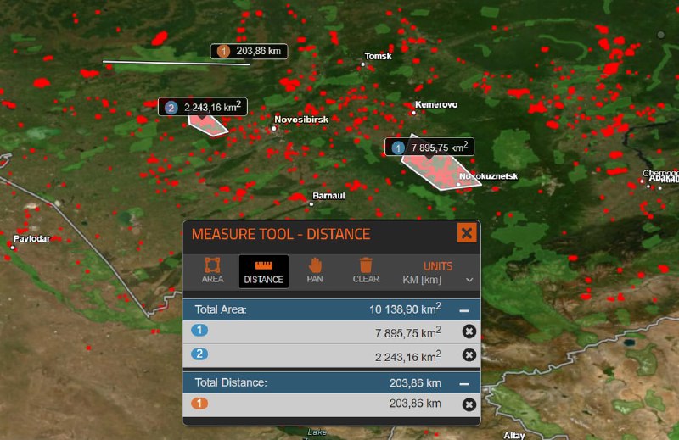
Task: Collapse the Total Area section
Action: pos(464,310)
